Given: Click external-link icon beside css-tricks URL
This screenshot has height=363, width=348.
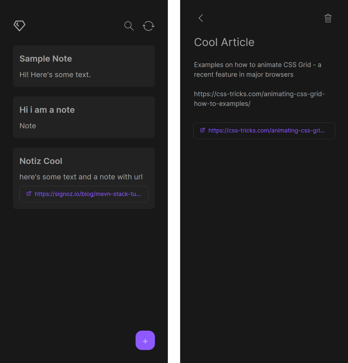Looking at the screenshot, I should [x=202, y=130].
